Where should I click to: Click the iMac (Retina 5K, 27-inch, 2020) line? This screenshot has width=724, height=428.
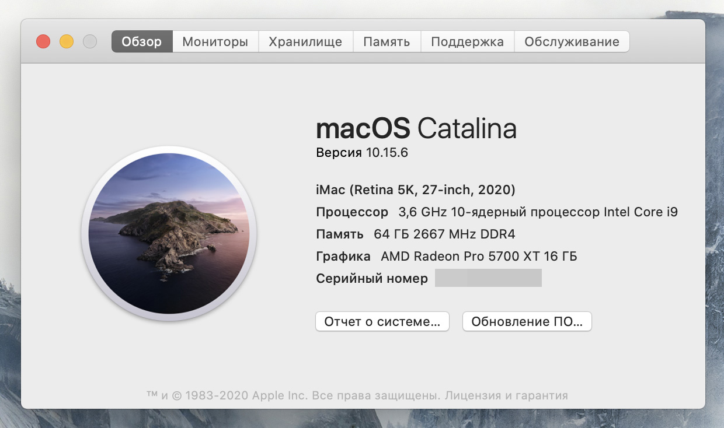click(415, 190)
